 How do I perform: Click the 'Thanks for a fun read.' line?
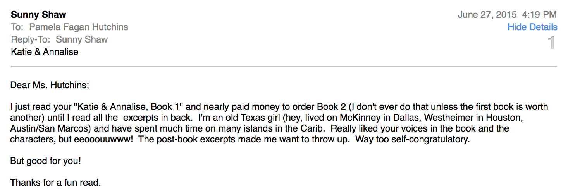point(55,182)
